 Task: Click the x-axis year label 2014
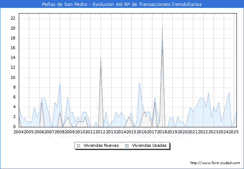(121, 132)
